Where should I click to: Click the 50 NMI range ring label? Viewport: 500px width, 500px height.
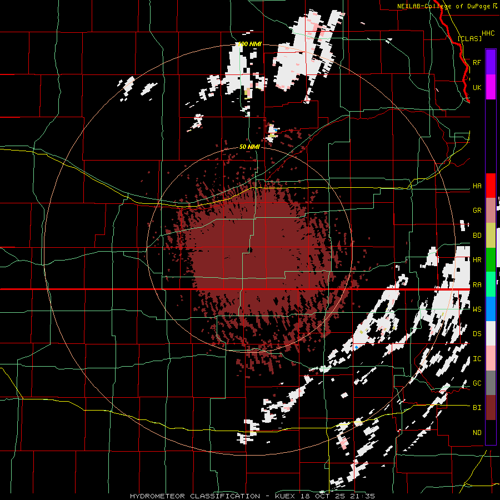[x=249, y=147]
